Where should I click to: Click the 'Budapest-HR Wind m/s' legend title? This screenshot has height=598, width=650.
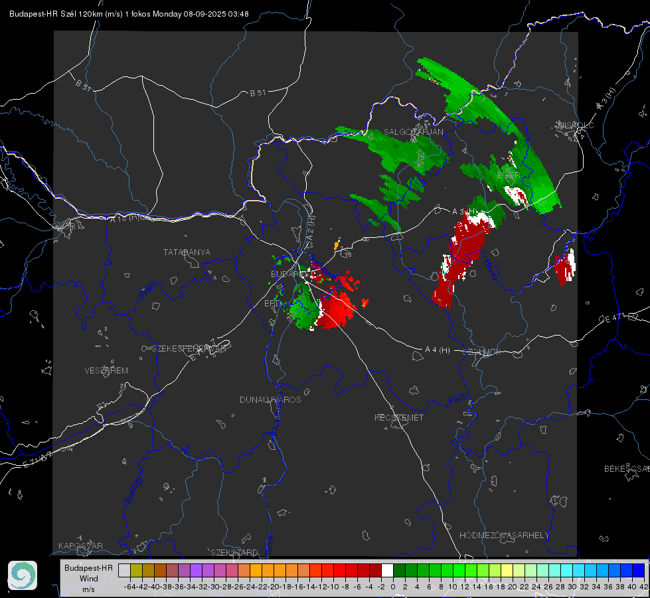pos(88,579)
